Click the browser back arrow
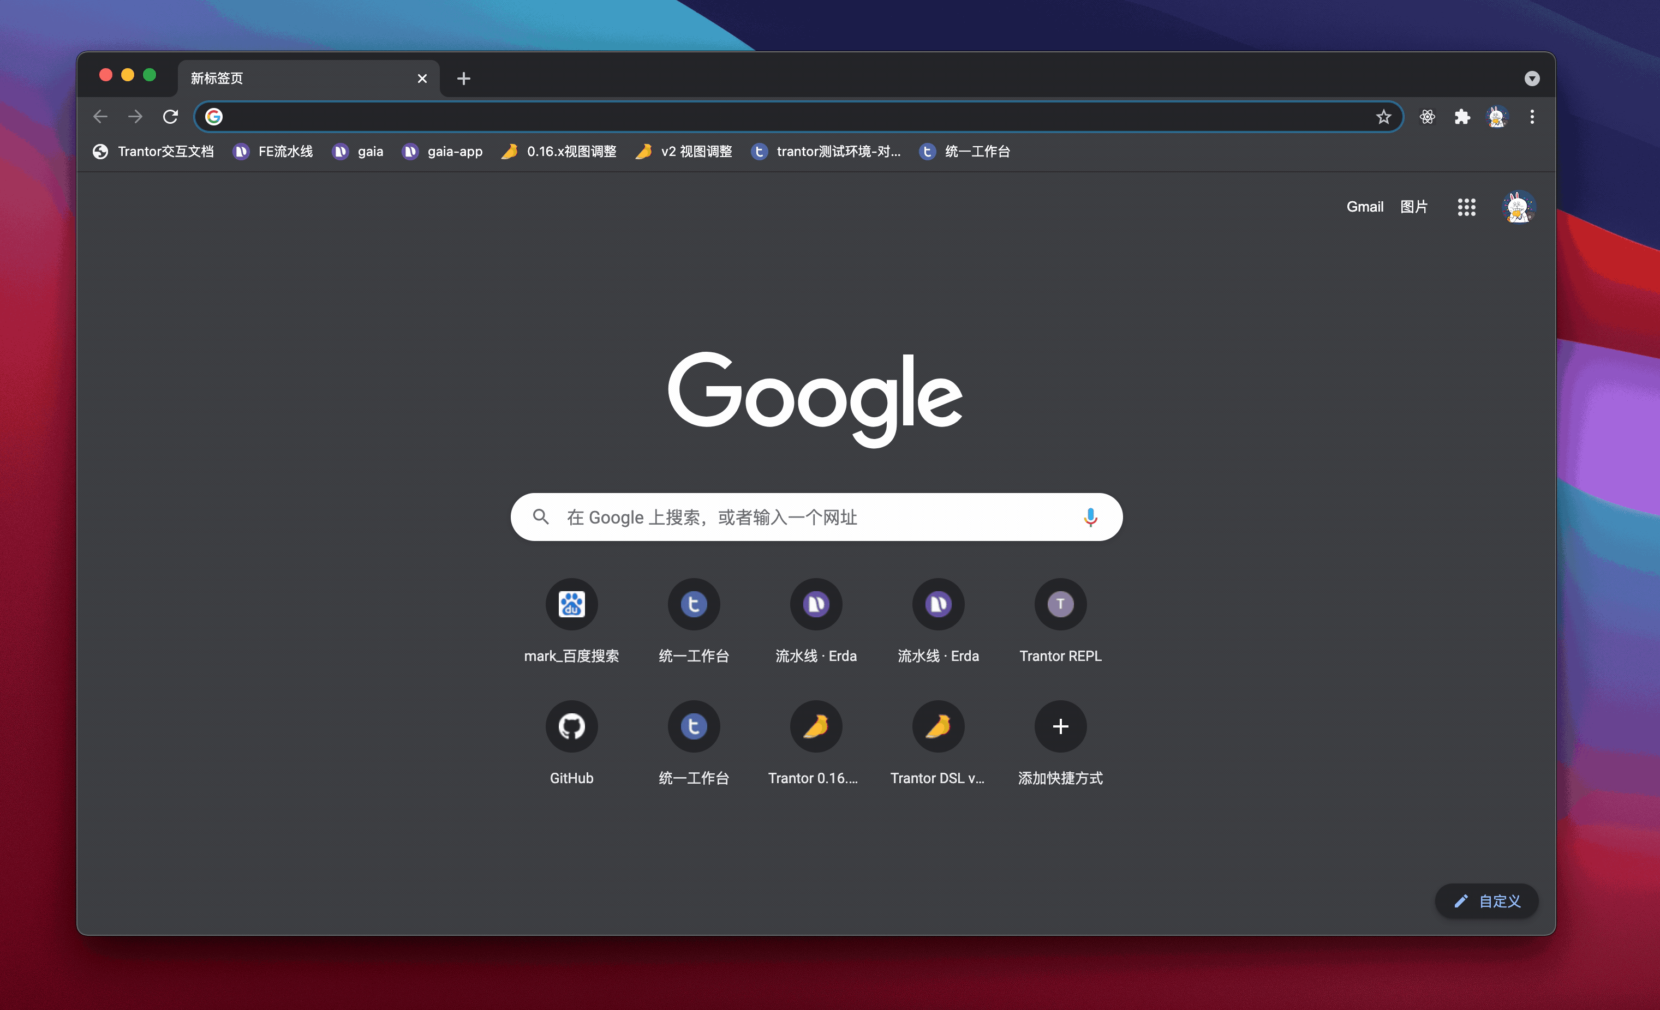The width and height of the screenshot is (1660, 1010). pyautogui.click(x=100, y=117)
